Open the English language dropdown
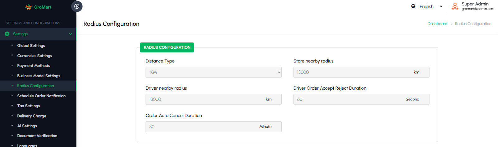Viewport: 498px width, 147px height. [x=430, y=7]
